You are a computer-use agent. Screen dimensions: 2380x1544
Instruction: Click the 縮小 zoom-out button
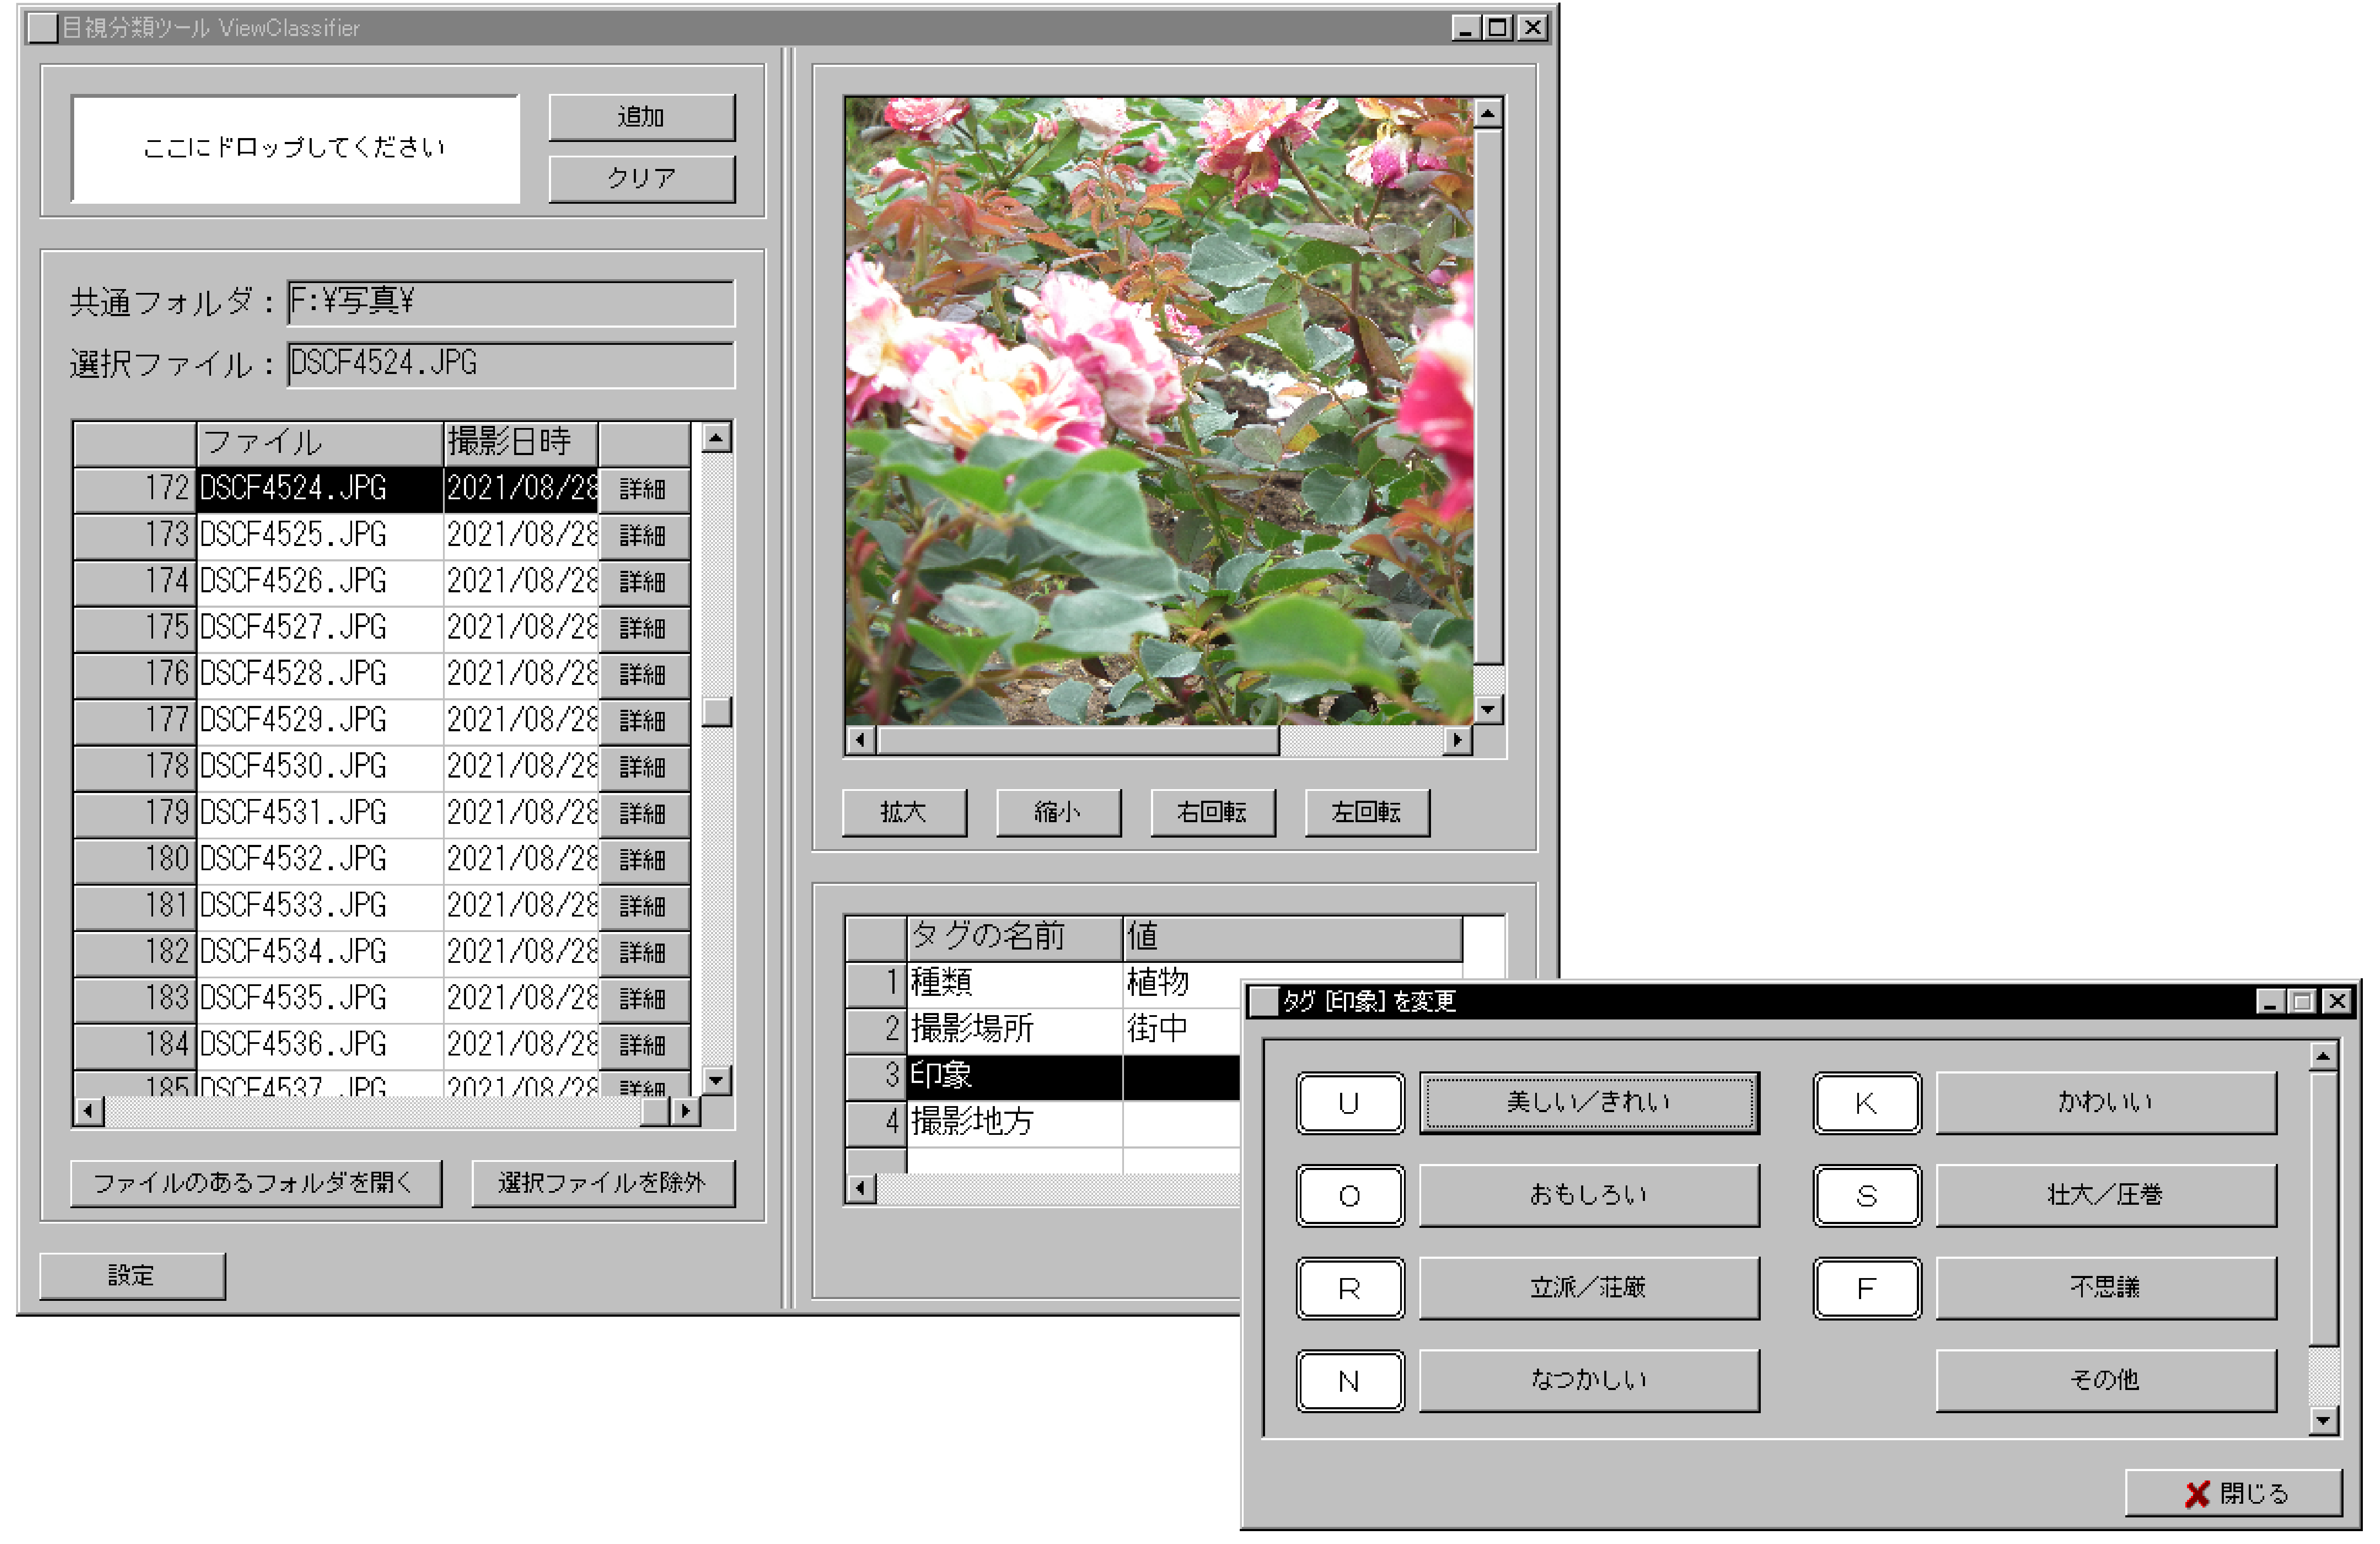coord(1059,813)
